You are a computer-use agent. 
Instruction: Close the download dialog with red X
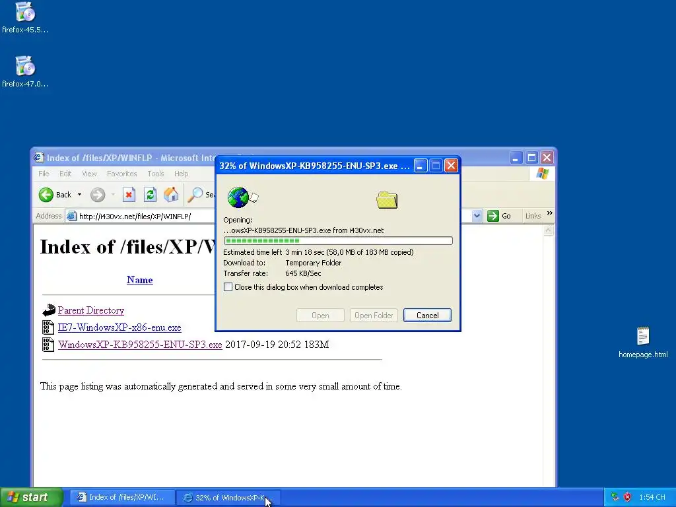451,166
